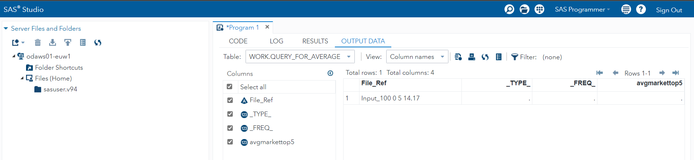The width and height of the screenshot is (694, 160).
Task: Click the upload icon in Files pane
Action: 68,43
